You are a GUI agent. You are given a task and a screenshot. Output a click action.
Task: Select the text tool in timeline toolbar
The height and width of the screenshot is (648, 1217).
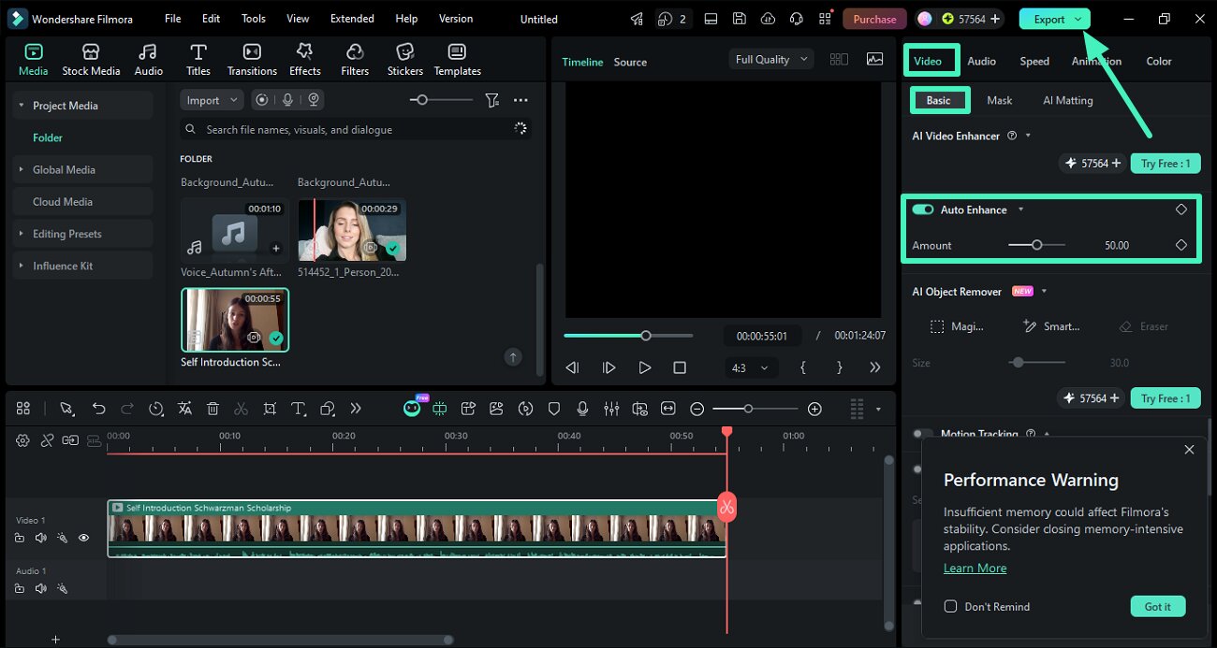click(298, 409)
